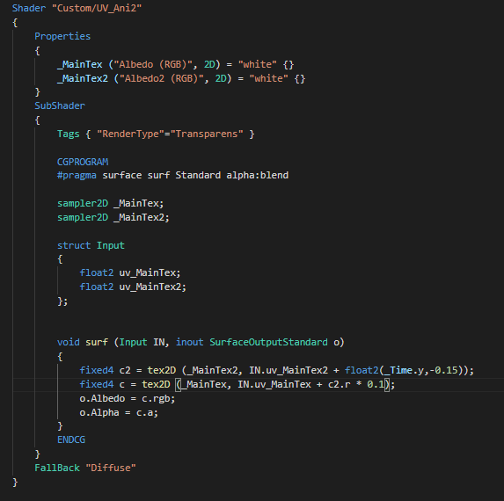504x501 pixels.
Task: Click the #pragma directive
Action: [x=77, y=176]
